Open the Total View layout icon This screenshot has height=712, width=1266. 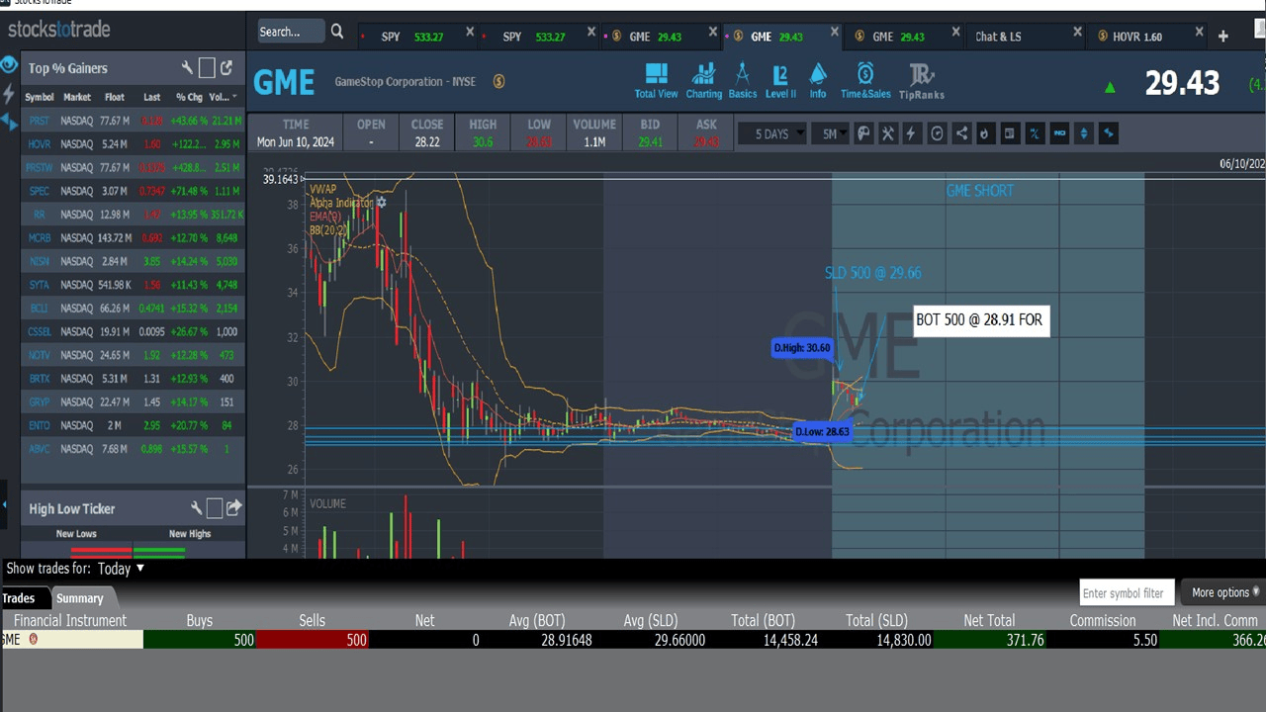[656, 81]
